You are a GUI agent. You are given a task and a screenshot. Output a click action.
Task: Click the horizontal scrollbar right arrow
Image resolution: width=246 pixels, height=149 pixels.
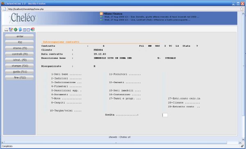240,142
